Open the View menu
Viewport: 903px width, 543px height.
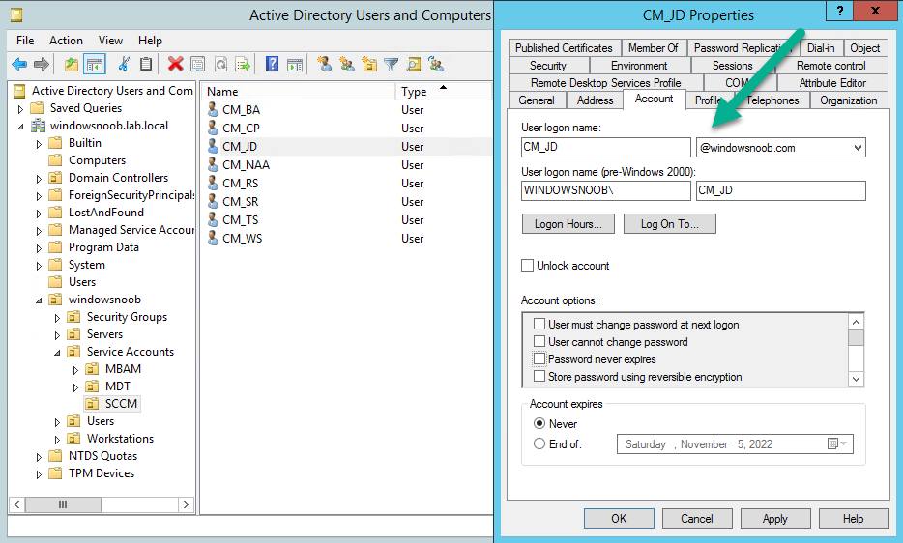click(x=110, y=41)
